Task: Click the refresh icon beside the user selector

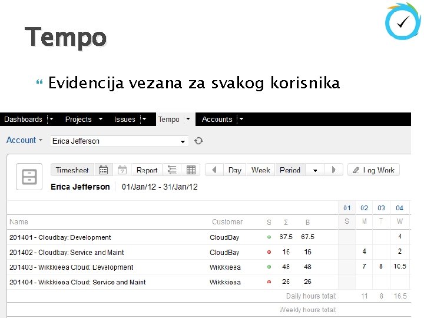Action: coord(199,141)
